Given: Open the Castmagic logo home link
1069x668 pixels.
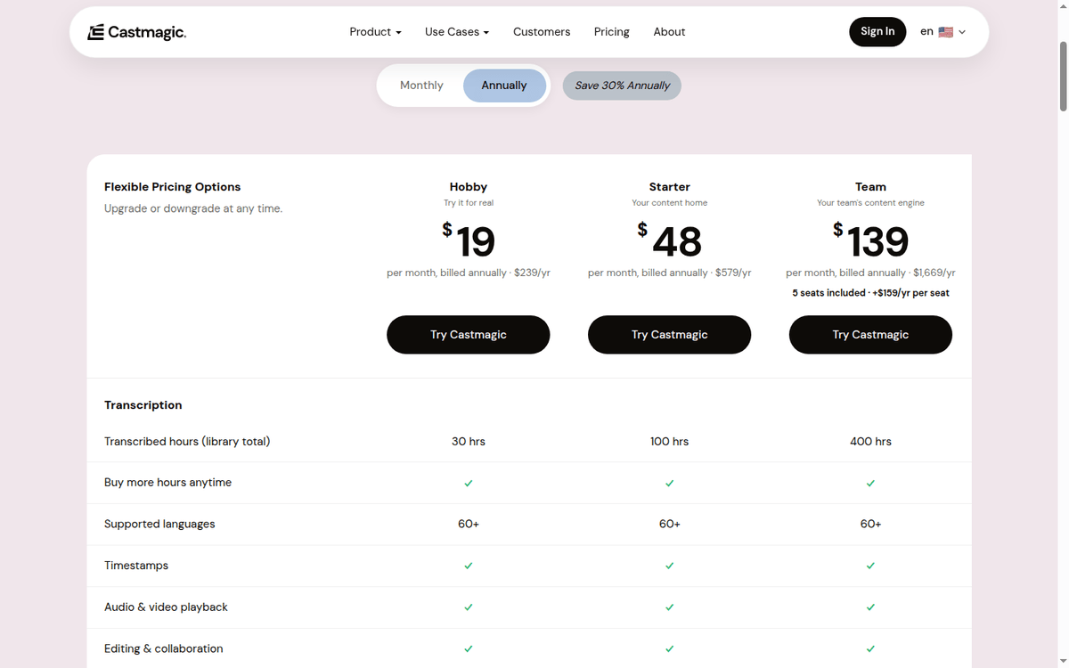Looking at the screenshot, I should point(136,32).
